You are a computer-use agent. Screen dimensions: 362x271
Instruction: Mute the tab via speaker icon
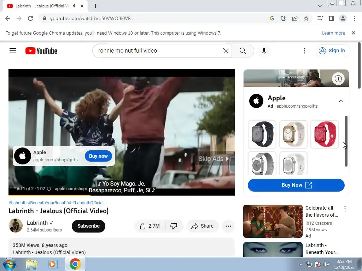click(x=74, y=6)
